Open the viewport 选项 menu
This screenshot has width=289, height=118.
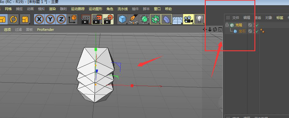(7, 30)
